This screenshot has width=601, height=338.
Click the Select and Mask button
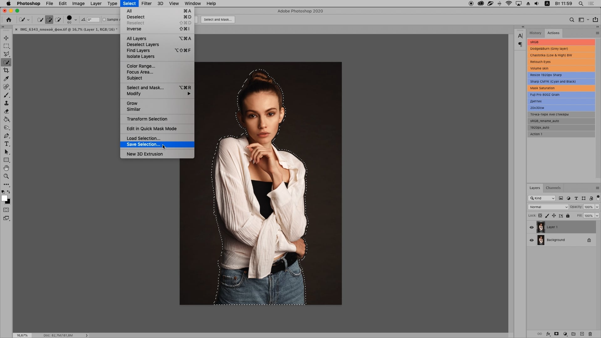pyautogui.click(x=218, y=19)
